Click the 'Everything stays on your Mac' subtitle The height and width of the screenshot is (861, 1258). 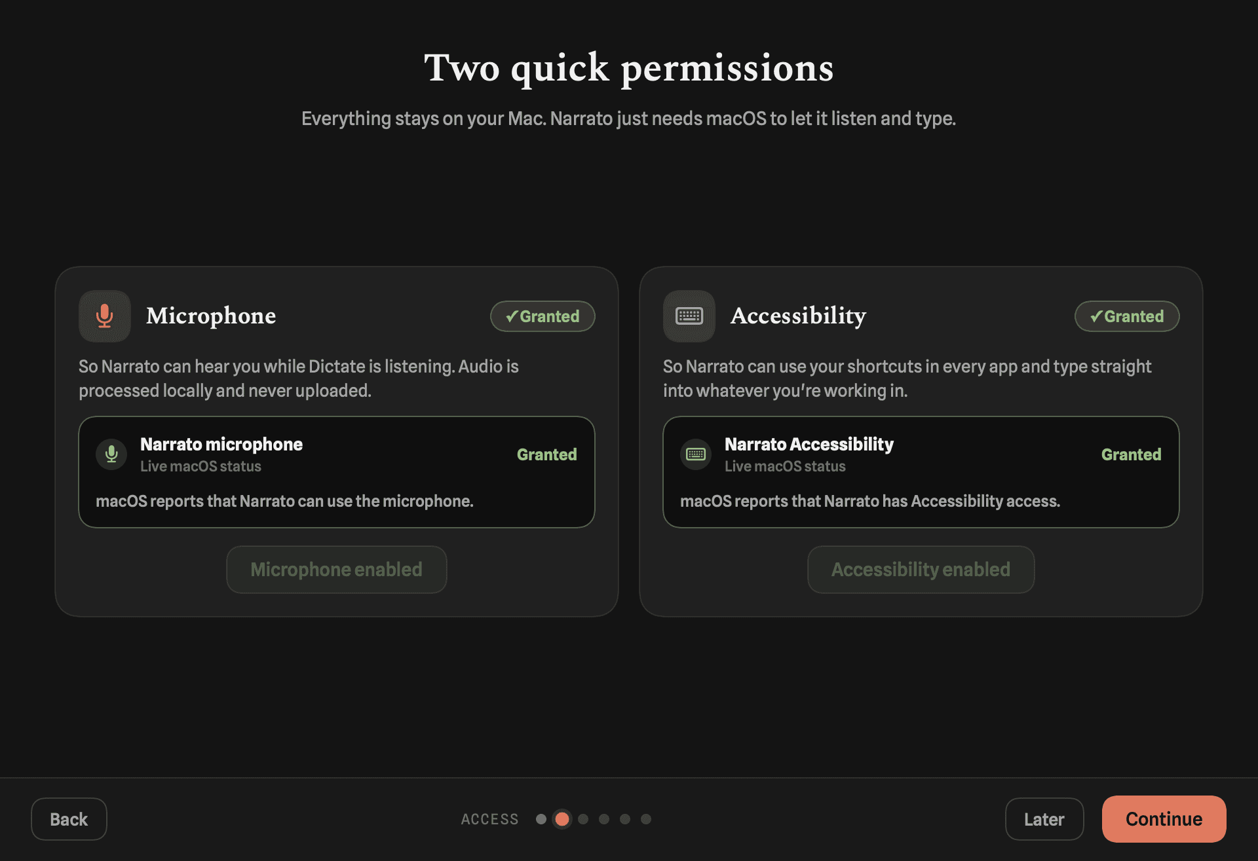[629, 119]
